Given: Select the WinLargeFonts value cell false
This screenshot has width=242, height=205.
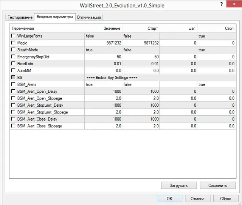Looking at the screenshot, I should (103, 36).
